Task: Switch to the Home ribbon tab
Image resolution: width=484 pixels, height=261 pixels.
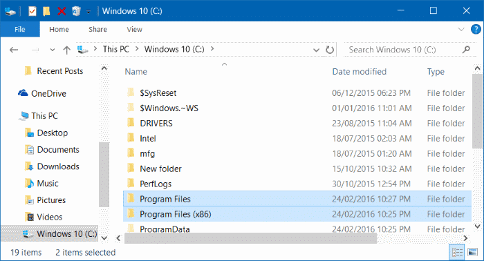Action: coord(59,29)
